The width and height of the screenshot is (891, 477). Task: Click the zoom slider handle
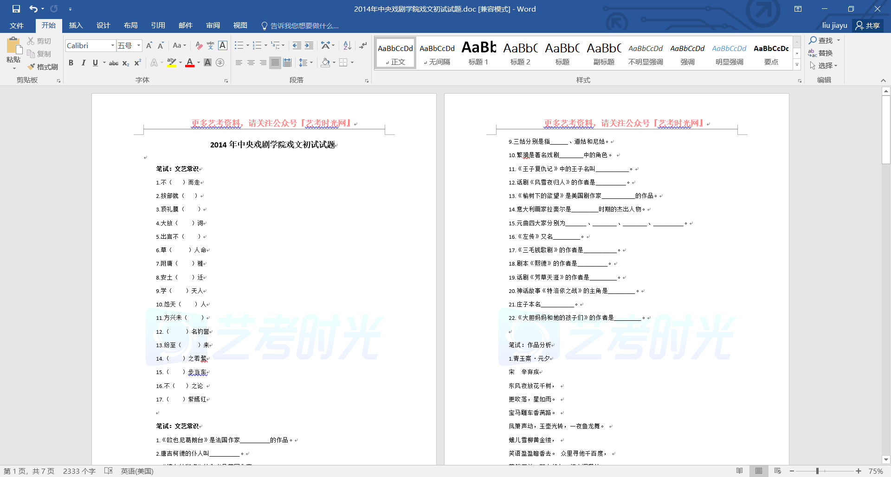pos(817,471)
